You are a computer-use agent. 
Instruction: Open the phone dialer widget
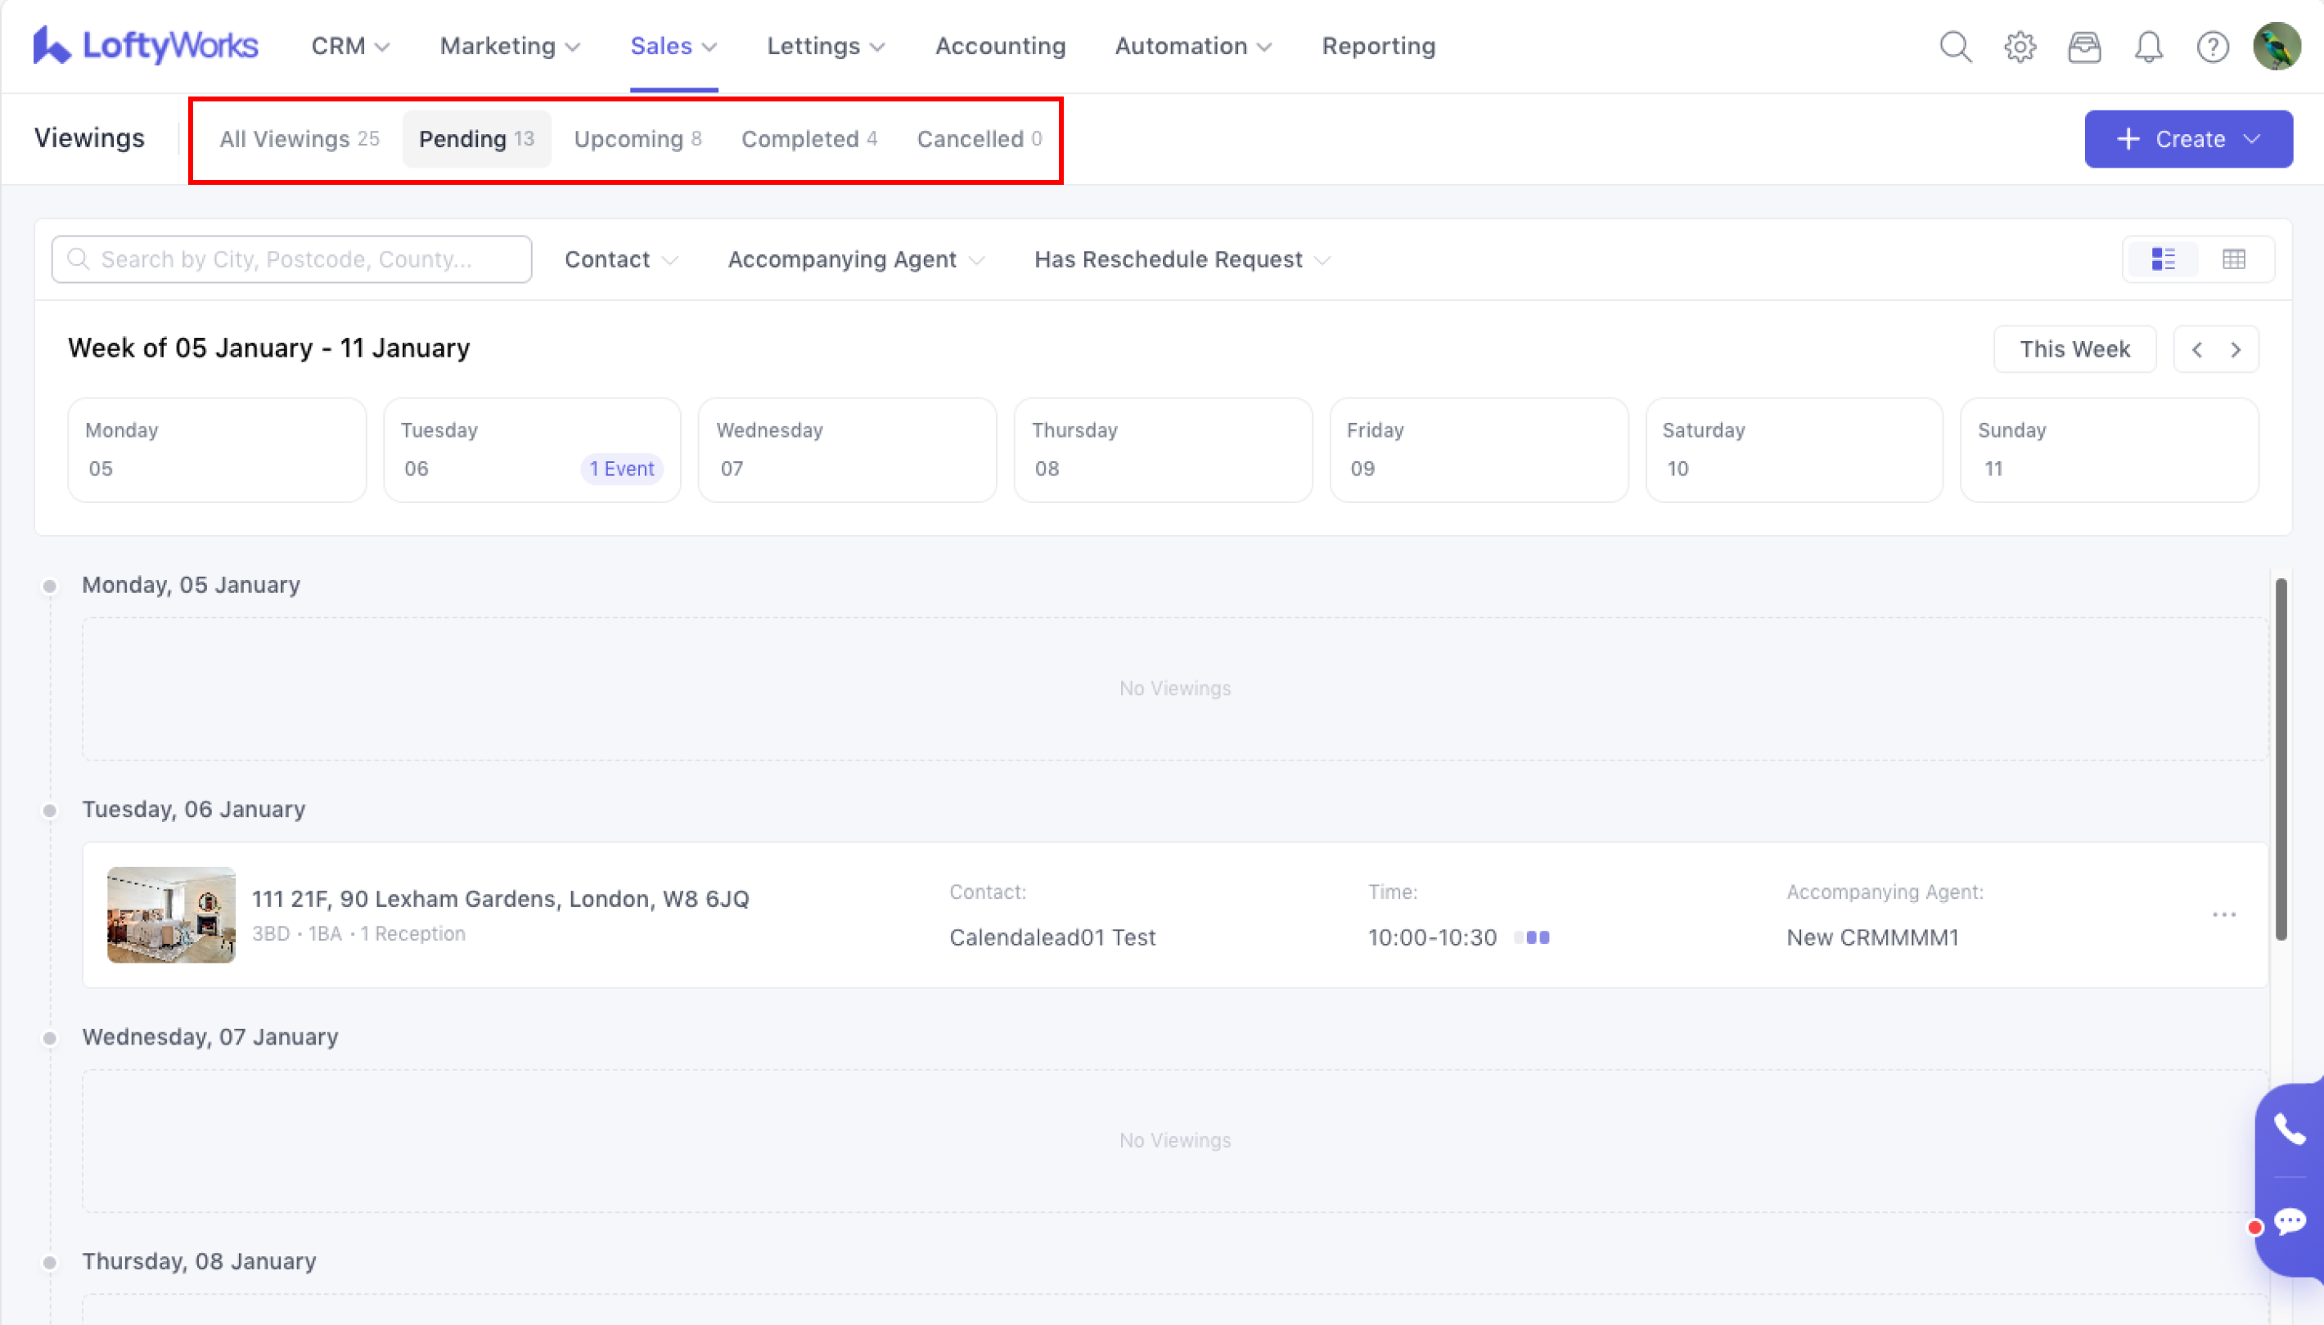[2290, 1130]
